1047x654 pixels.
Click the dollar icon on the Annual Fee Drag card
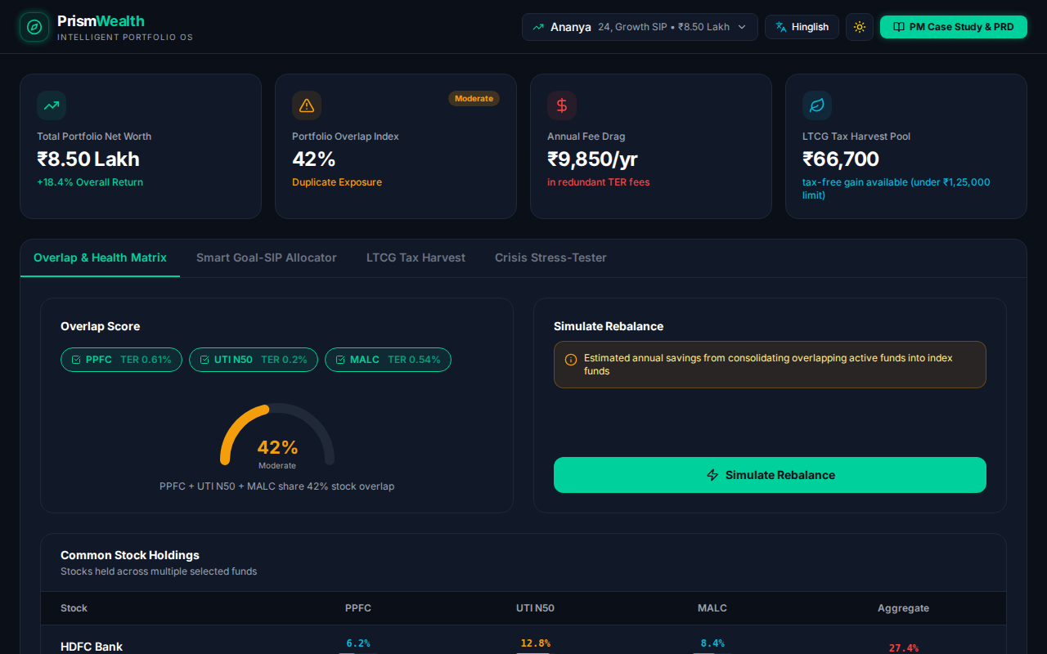click(562, 105)
